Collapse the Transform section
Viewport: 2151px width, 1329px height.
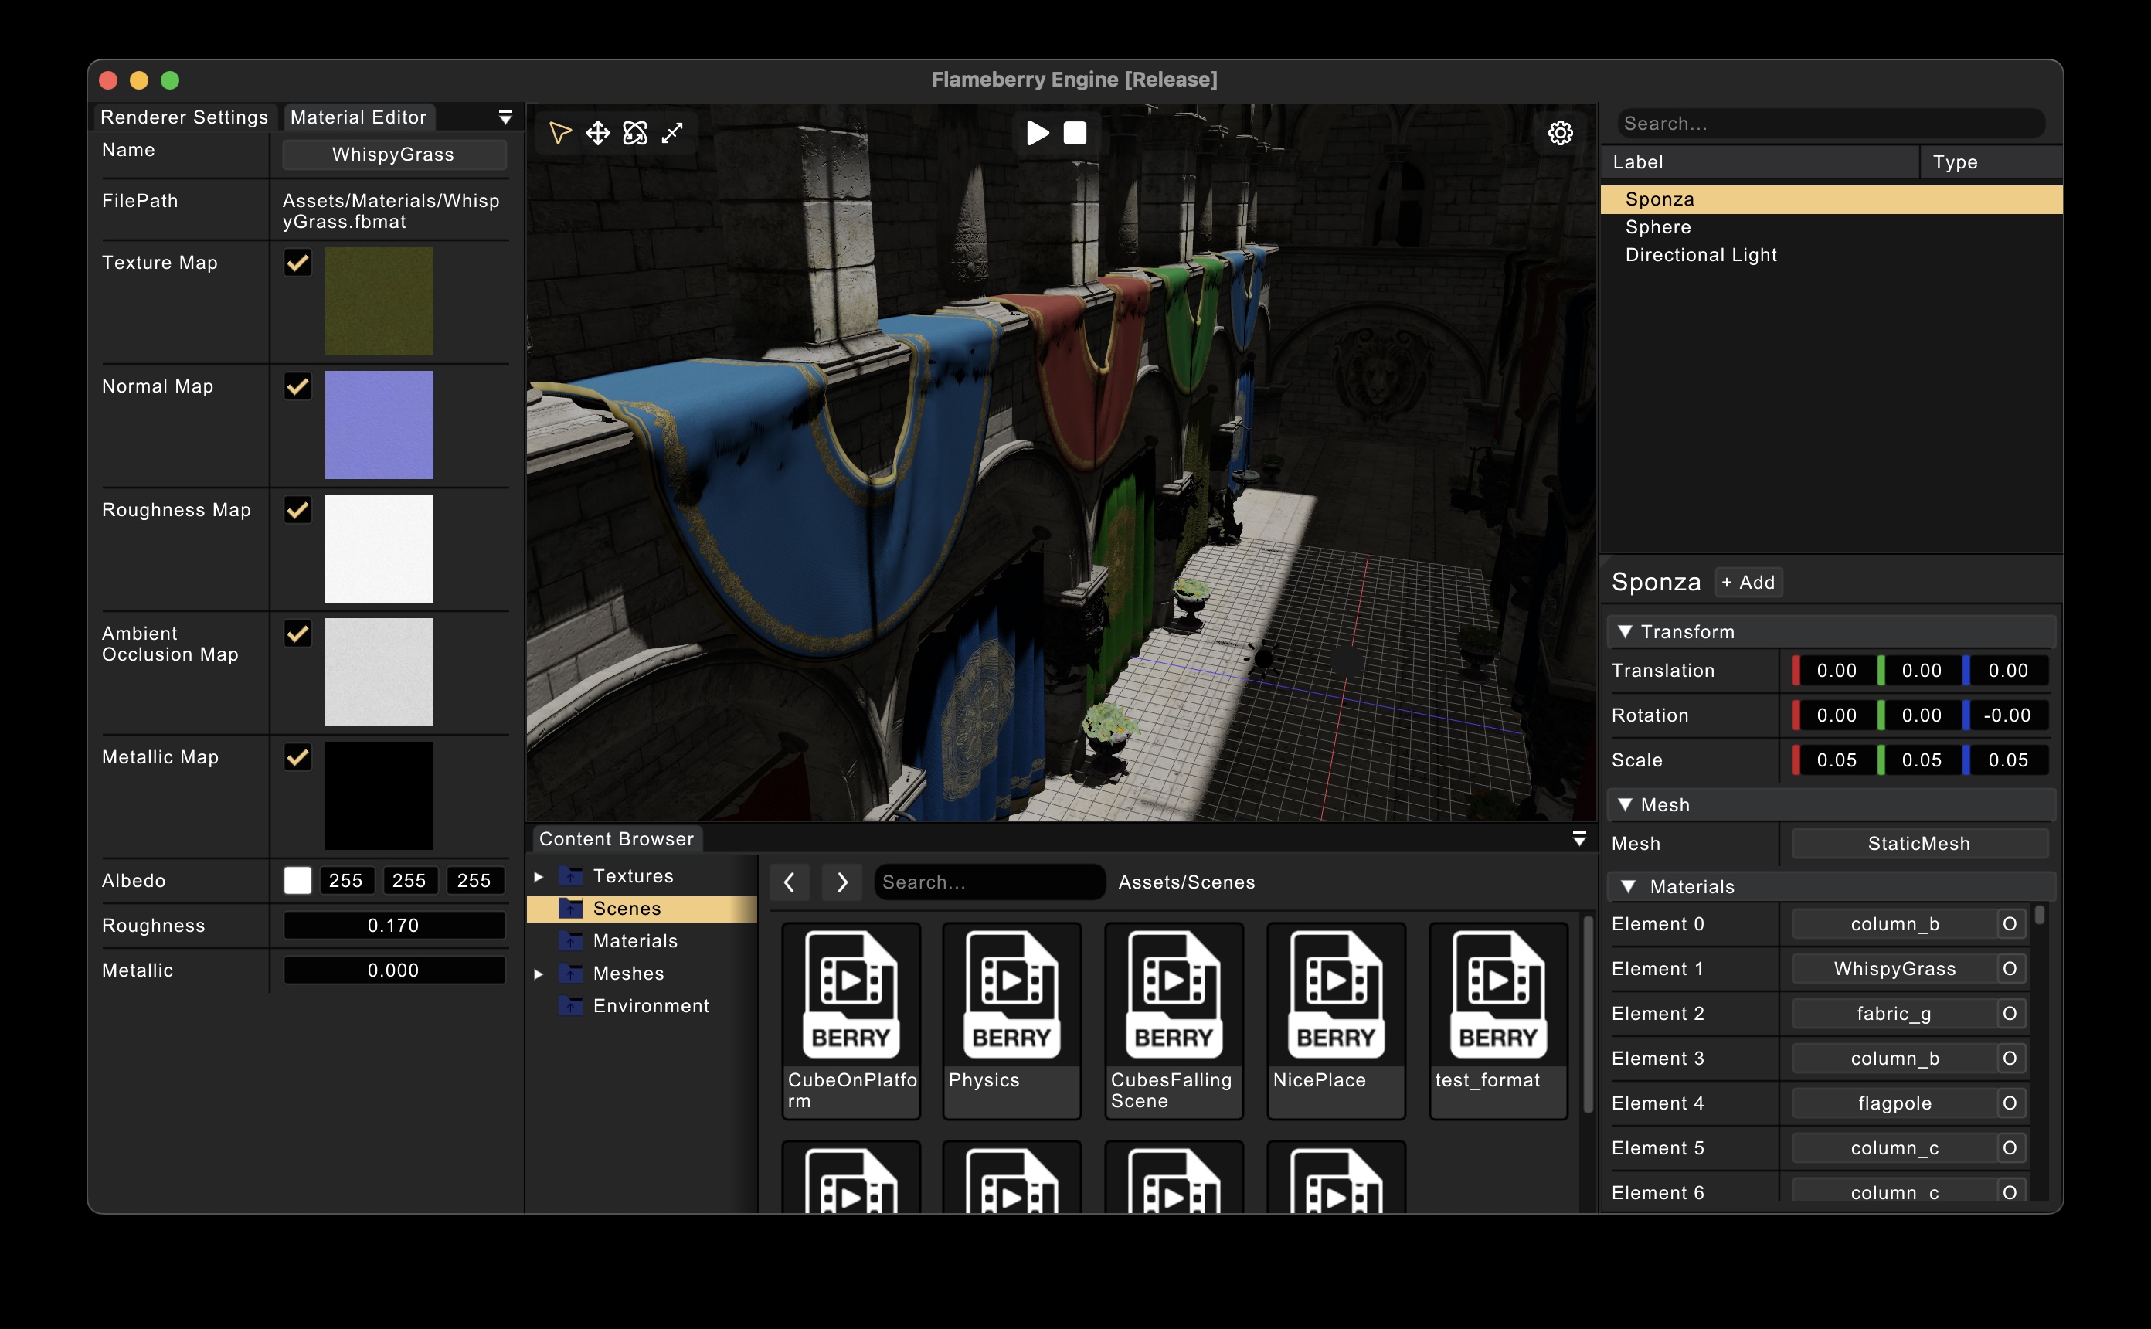tap(1831, 632)
